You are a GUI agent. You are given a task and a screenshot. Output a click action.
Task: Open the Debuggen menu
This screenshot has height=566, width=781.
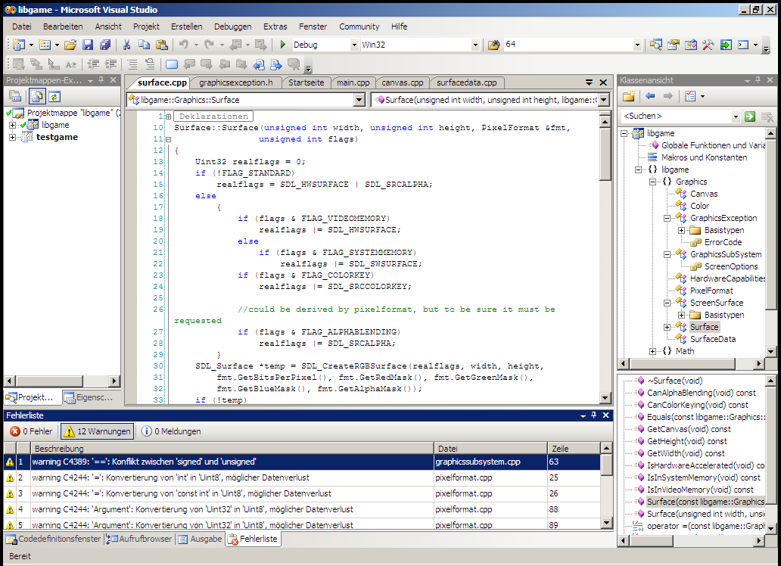click(232, 26)
